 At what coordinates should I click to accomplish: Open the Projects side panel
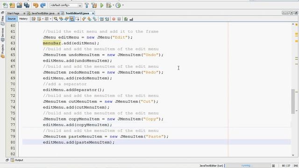2,51
